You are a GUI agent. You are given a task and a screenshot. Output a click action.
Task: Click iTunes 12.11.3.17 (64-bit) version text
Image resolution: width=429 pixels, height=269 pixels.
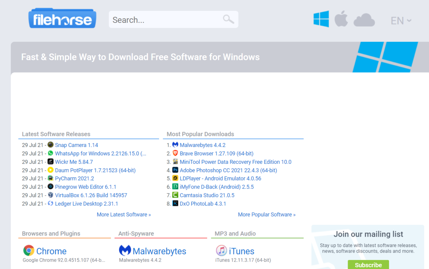243,260
